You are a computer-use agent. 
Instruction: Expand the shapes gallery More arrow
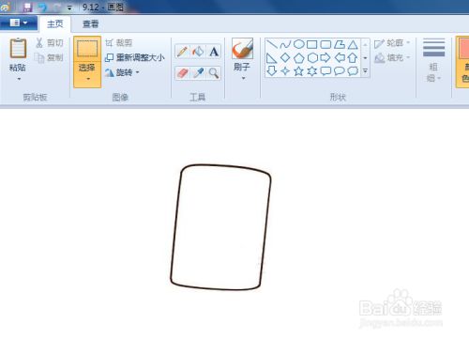(365, 71)
